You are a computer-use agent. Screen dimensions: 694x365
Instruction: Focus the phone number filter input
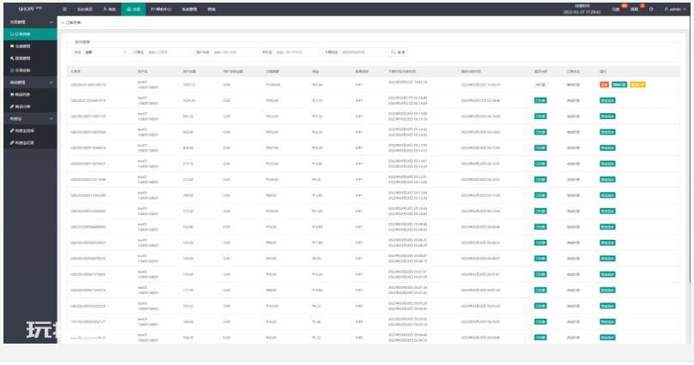coord(296,52)
